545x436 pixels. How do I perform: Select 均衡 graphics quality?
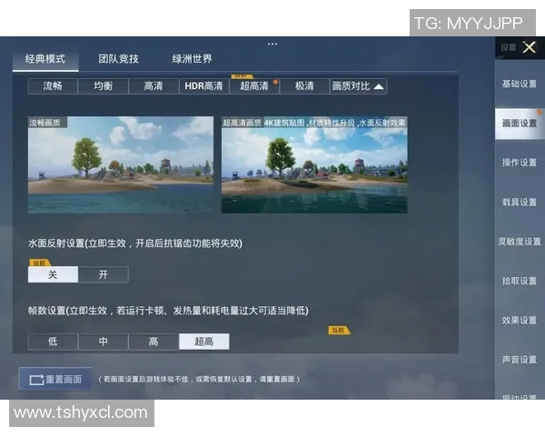[104, 86]
